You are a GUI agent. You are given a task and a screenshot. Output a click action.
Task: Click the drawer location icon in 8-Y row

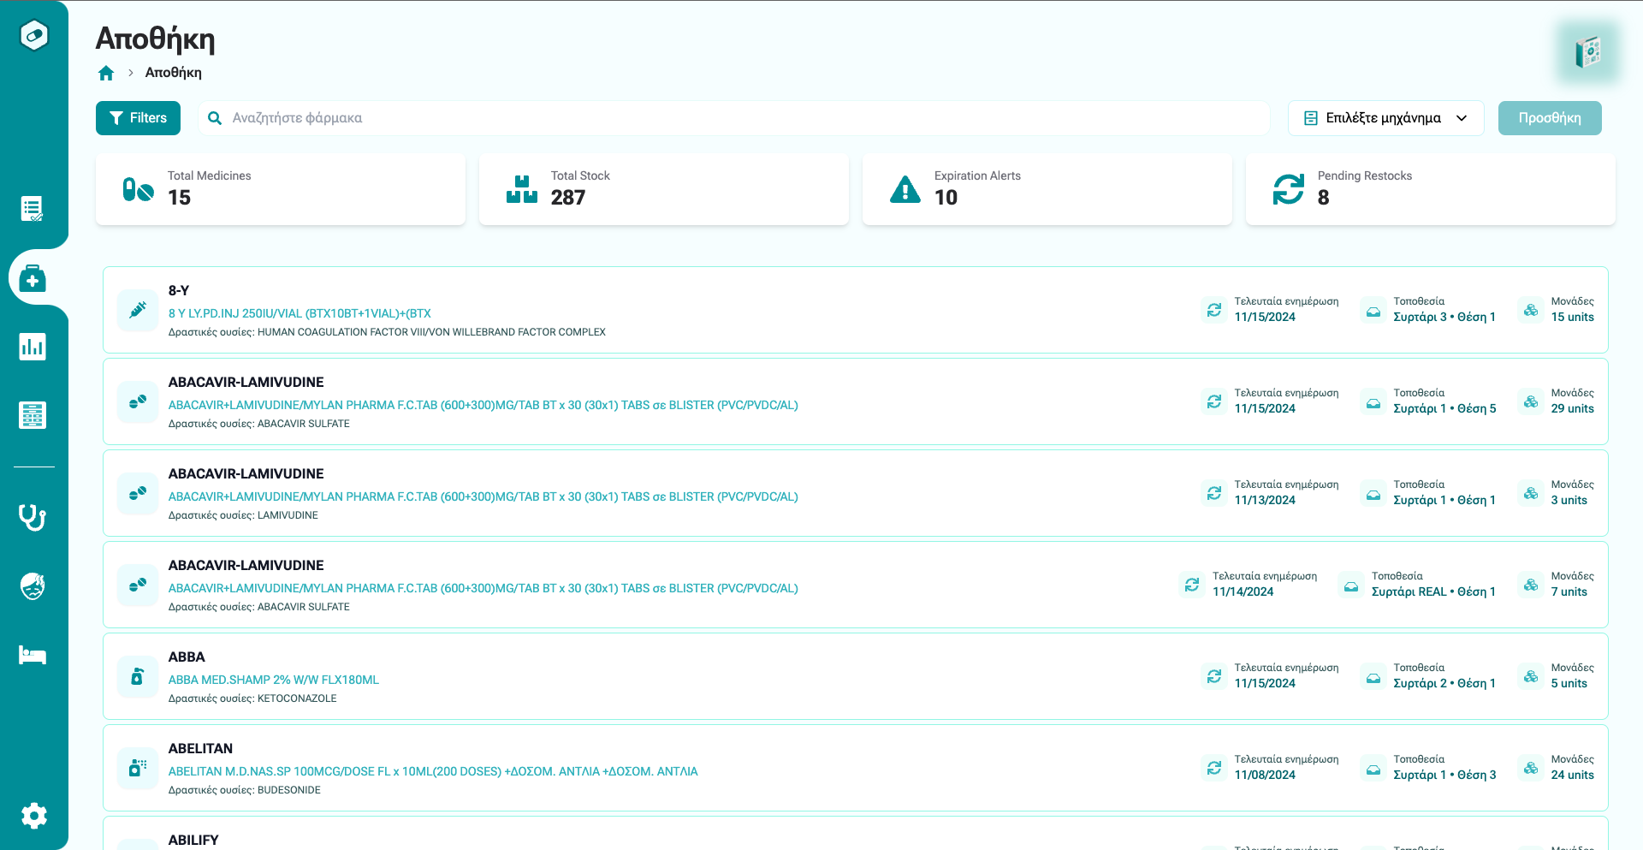click(1373, 310)
